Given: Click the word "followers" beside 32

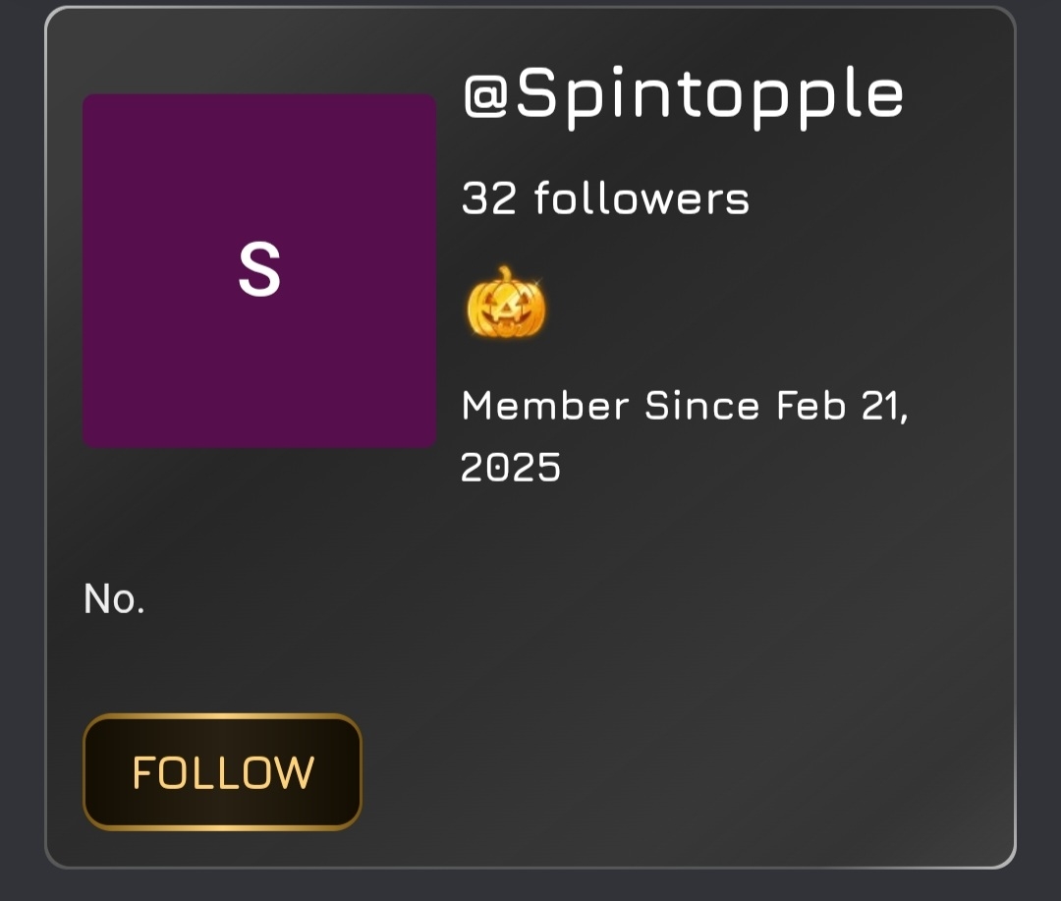Looking at the screenshot, I should [642, 198].
